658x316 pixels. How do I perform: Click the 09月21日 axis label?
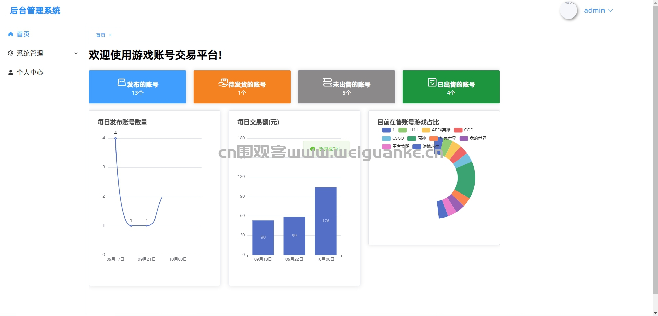147,259
